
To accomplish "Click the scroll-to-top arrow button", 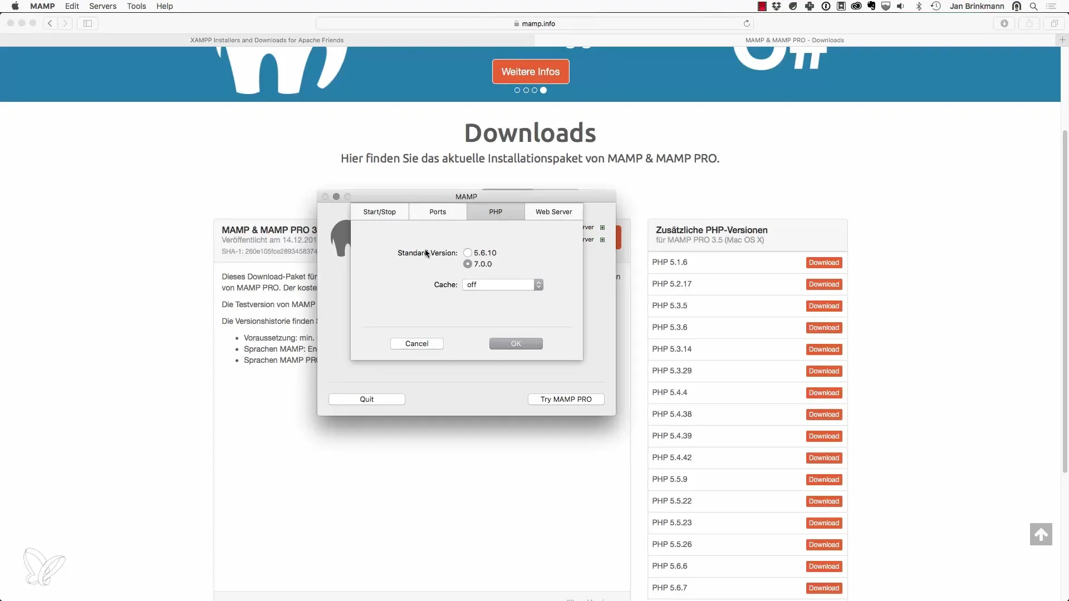I will coord(1041,534).
